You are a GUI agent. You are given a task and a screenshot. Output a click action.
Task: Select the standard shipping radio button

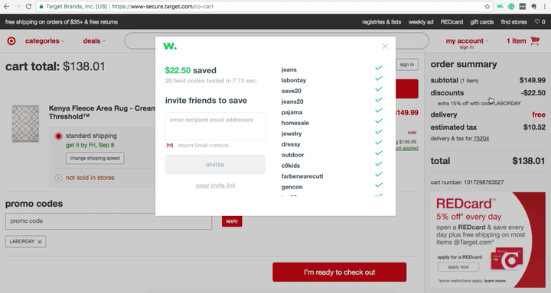(x=58, y=136)
